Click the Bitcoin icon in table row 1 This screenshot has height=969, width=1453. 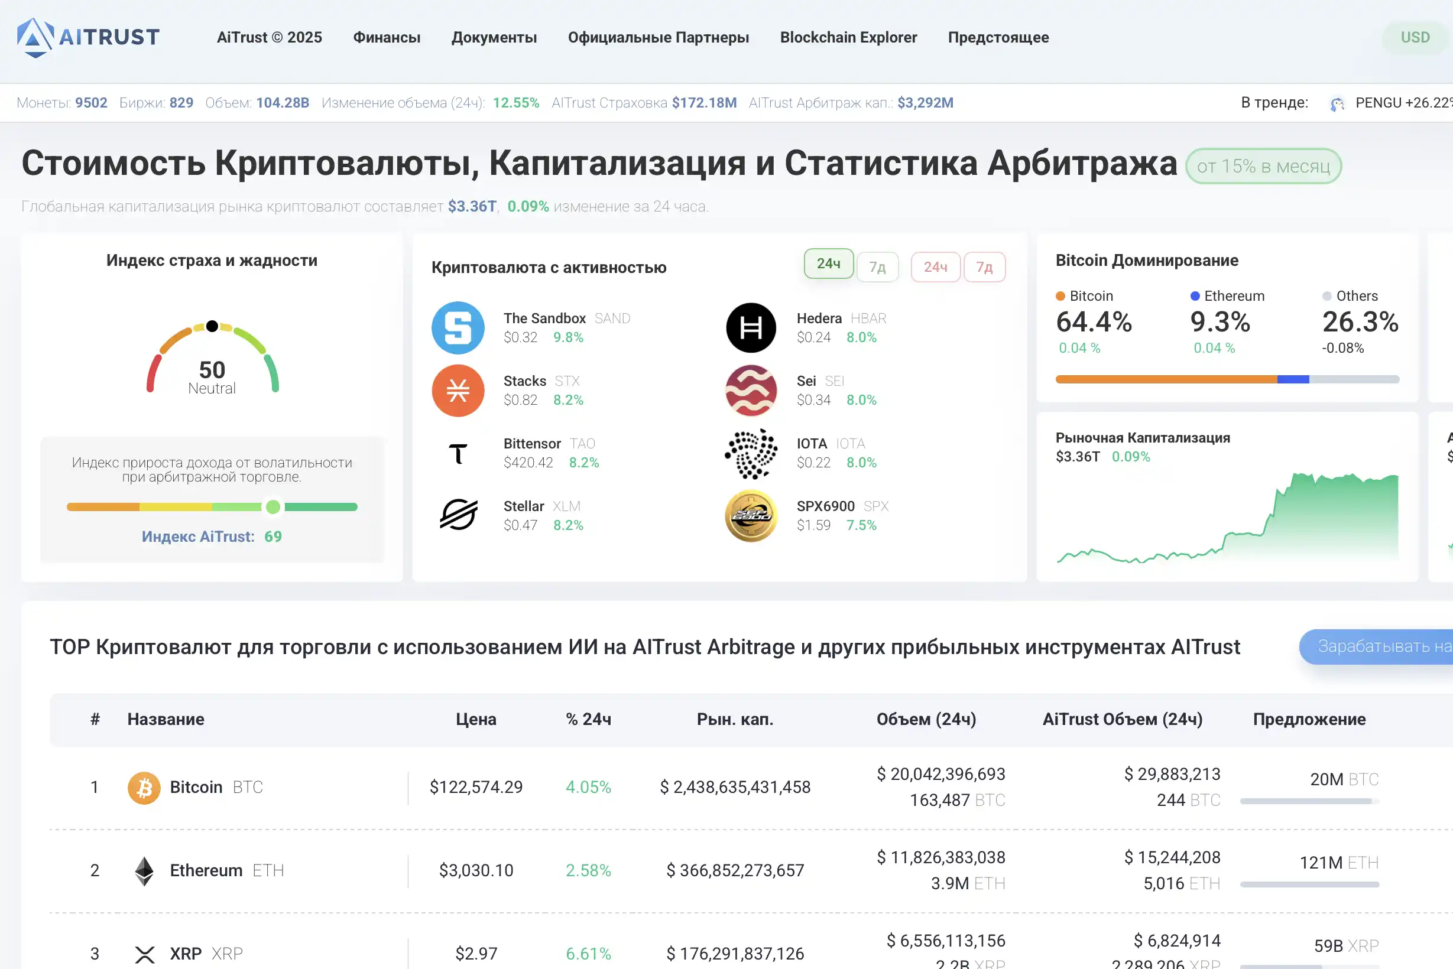(144, 787)
